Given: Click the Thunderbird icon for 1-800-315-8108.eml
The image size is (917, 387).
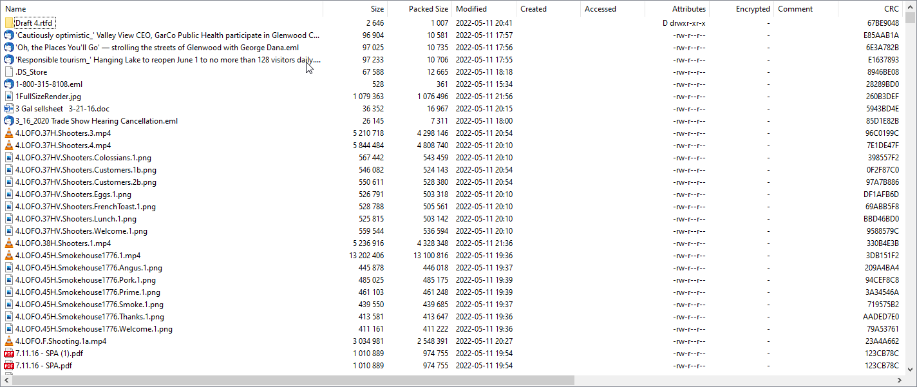Looking at the screenshot, I should pyautogui.click(x=9, y=84).
